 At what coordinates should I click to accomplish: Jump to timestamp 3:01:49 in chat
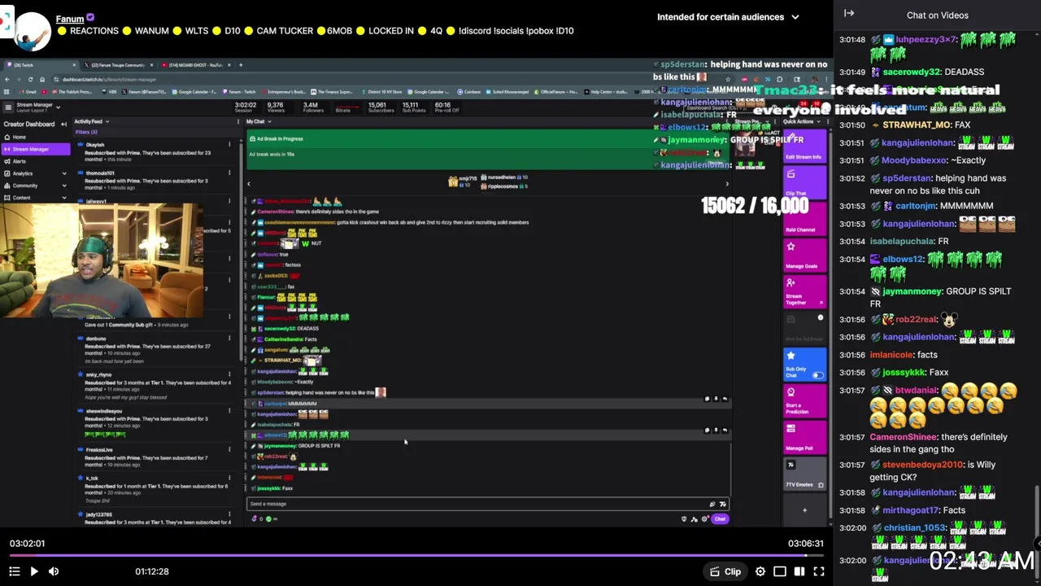click(x=852, y=72)
